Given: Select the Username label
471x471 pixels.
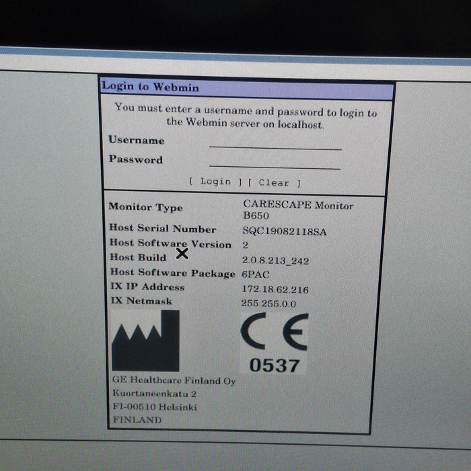Looking at the screenshot, I should click(x=137, y=140).
